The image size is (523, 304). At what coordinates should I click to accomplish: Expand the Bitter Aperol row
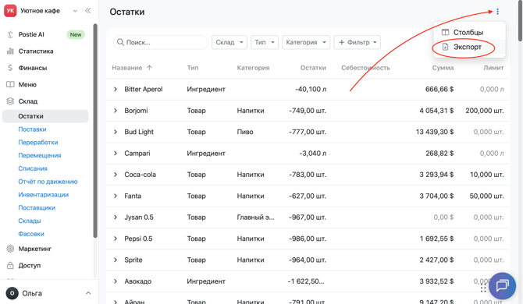click(x=116, y=89)
